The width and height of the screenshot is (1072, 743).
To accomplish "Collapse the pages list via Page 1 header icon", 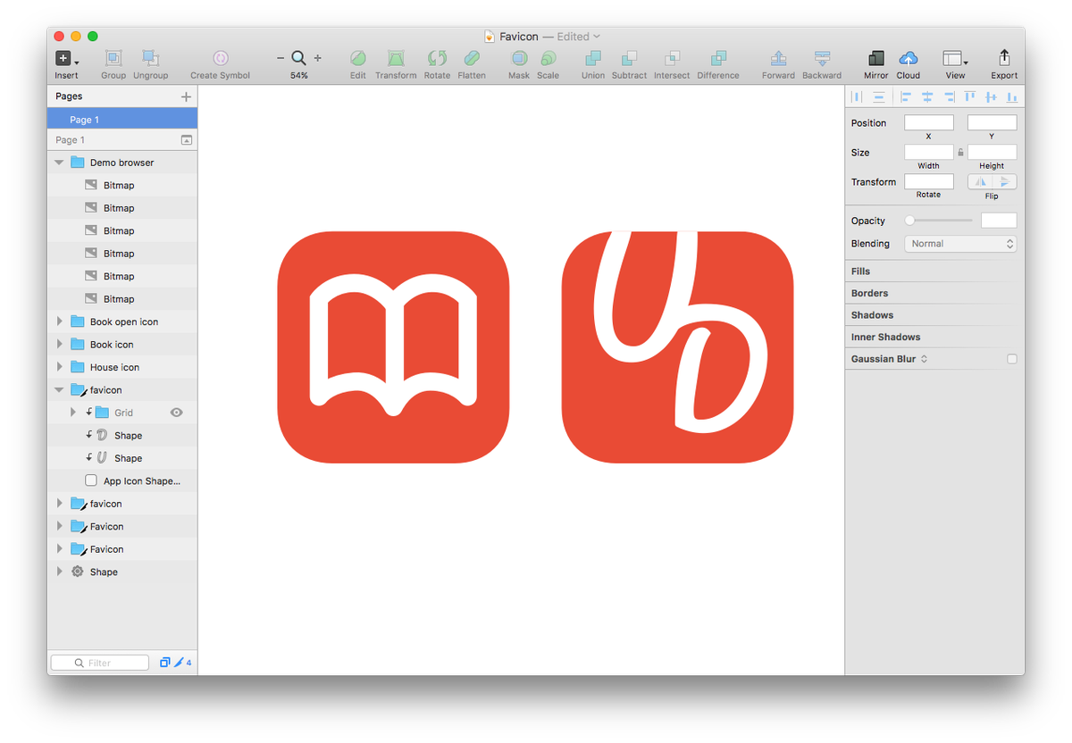I will [187, 139].
